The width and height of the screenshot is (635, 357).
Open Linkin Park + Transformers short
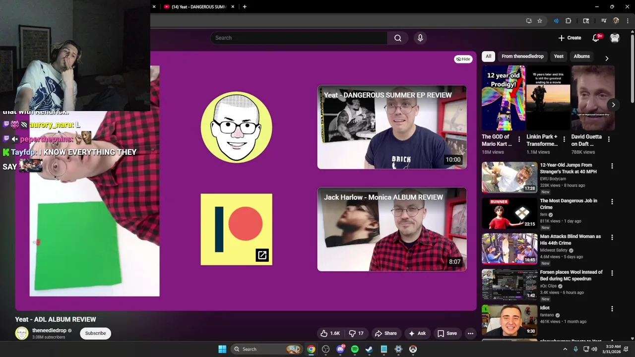(x=548, y=98)
